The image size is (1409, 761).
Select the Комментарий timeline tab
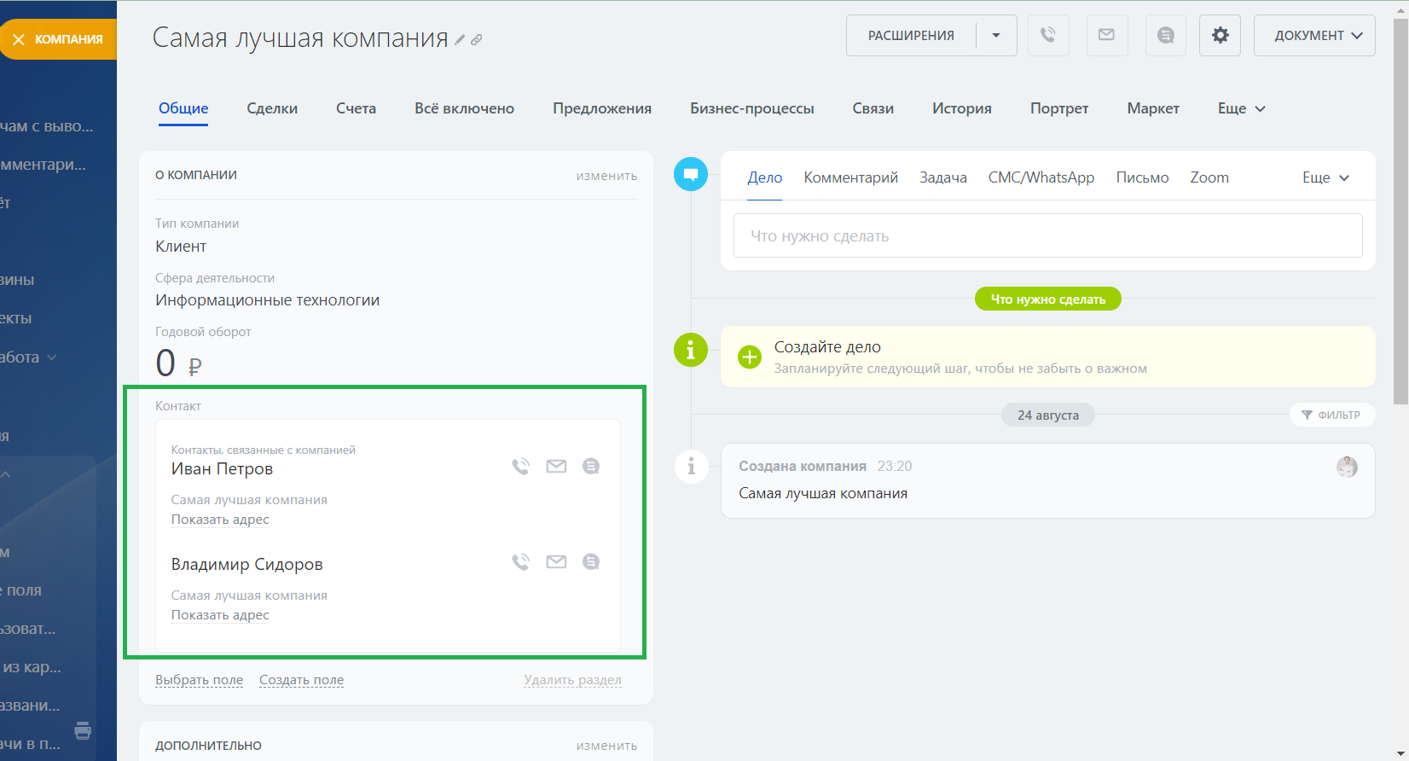coord(850,177)
